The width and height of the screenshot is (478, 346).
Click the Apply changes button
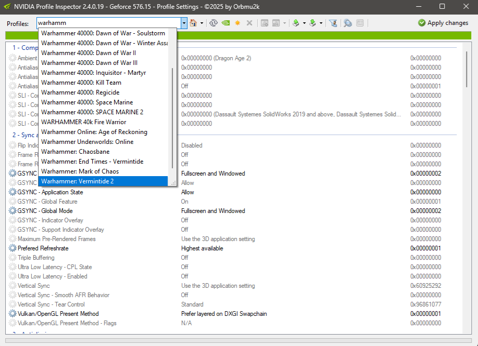tap(443, 23)
